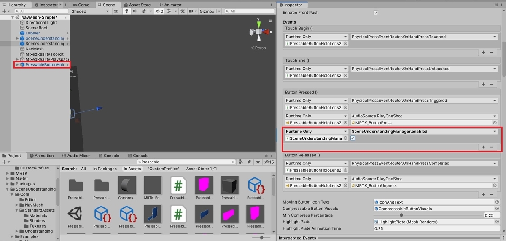Screen dimensions: 506x241
Task: Select the NavMesh object in Hierarchy
Action: tap(34, 49)
